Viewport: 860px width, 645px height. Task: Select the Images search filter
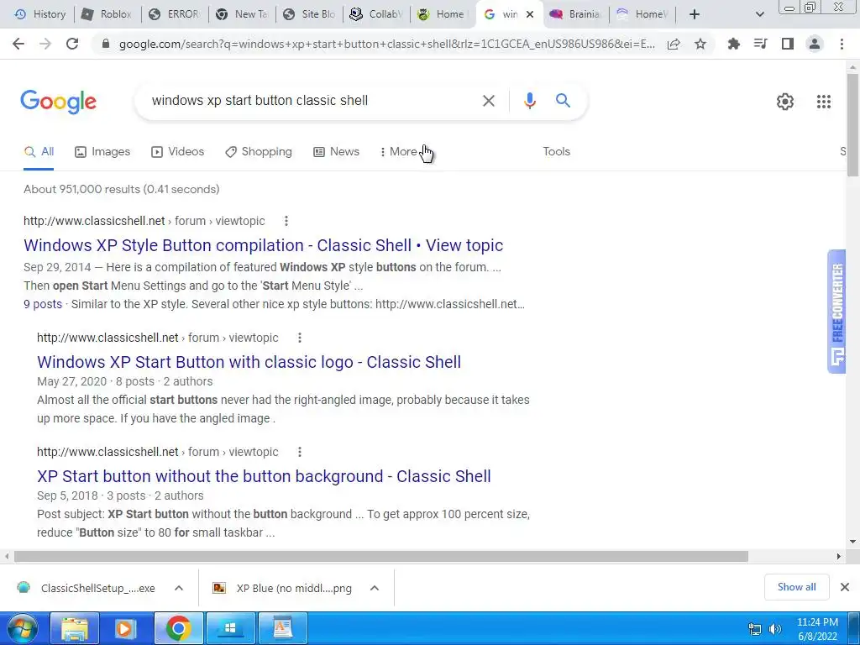(x=102, y=152)
